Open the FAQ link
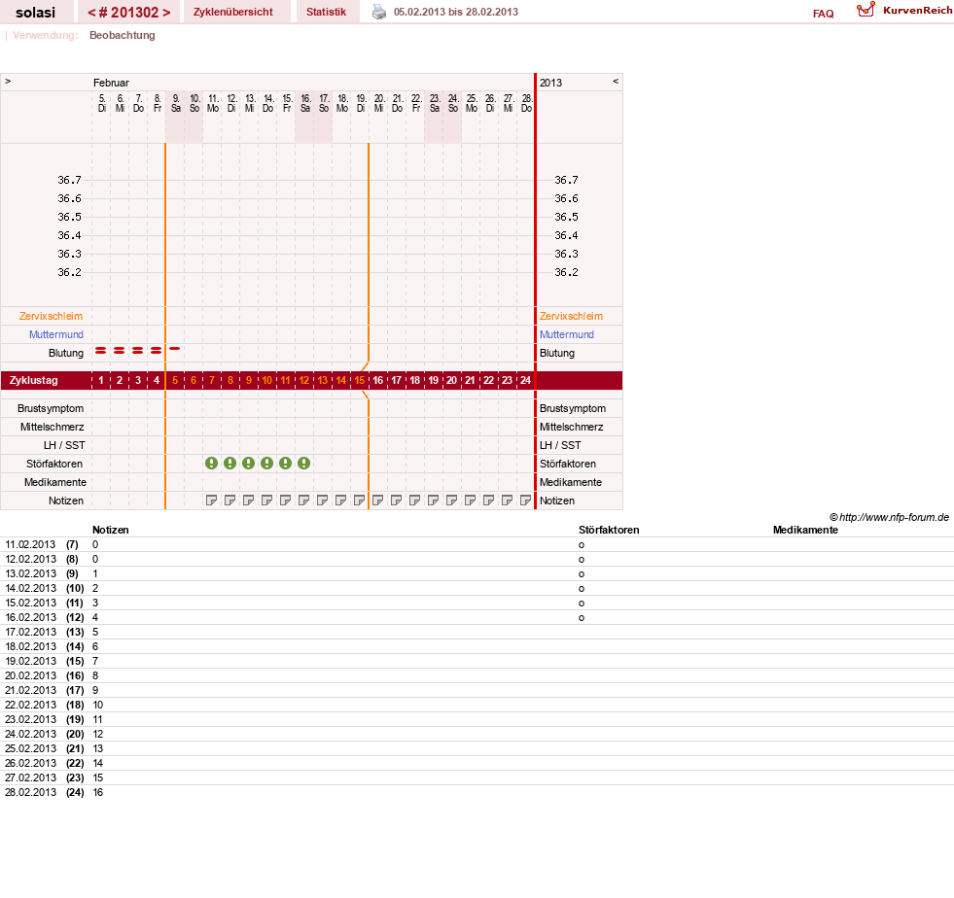954x898 pixels. [x=823, y=14]
